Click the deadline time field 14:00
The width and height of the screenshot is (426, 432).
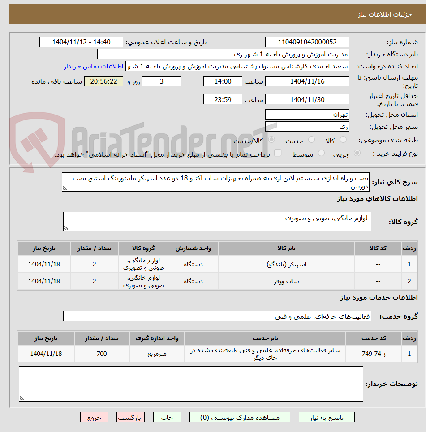pyautogui.click(x=223, y=81)
